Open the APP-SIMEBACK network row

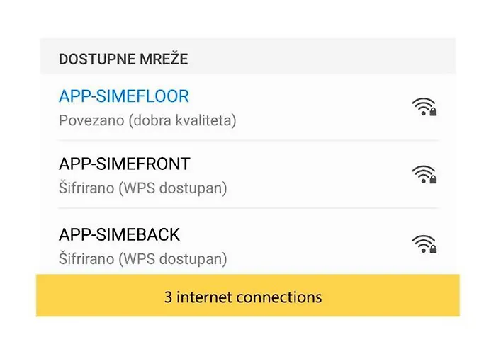pyautogui.click(x=248, y=242)
